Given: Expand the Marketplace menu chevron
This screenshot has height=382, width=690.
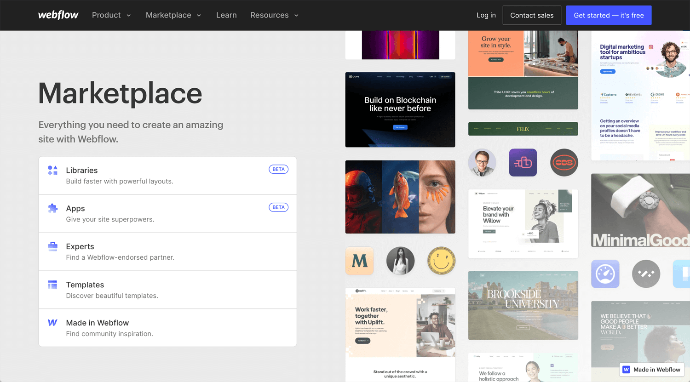Looking at the screenshot, I should (x=199, y=16).
